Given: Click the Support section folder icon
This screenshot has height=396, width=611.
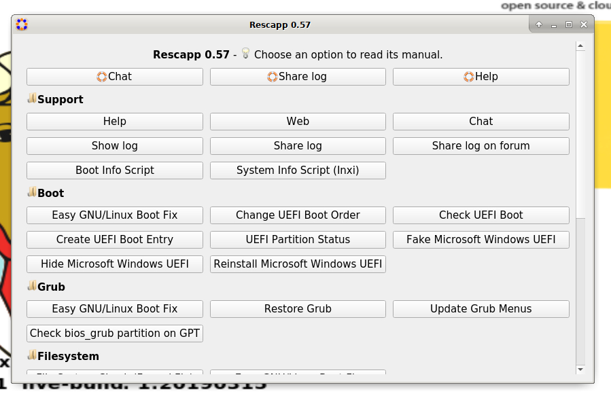Looking at the screenshot, I should point(31,98).
